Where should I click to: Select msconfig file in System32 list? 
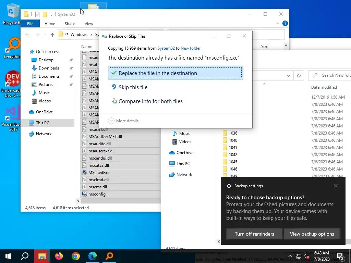[97, 194]
